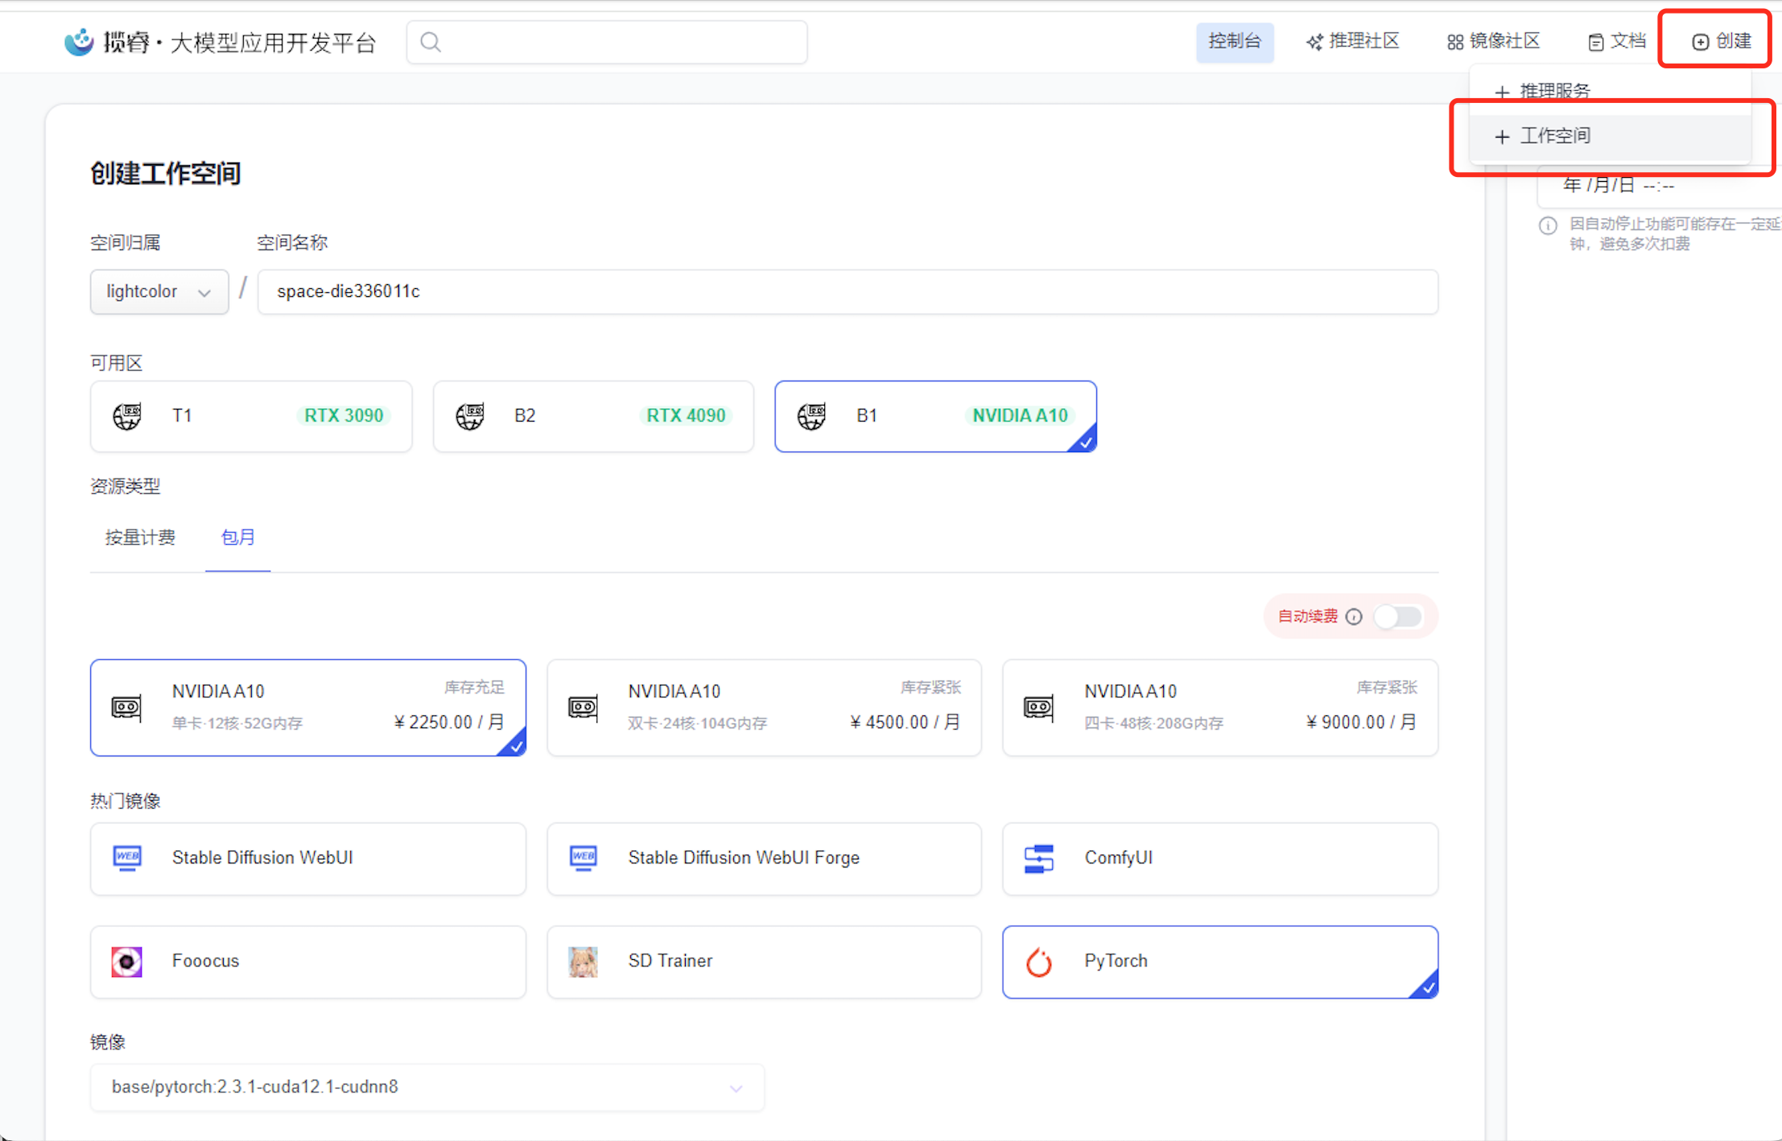The width and height of the screenshot is (1782, 1141).
Task: Click the ComfyUI image icon
Action: [1038, 858]
